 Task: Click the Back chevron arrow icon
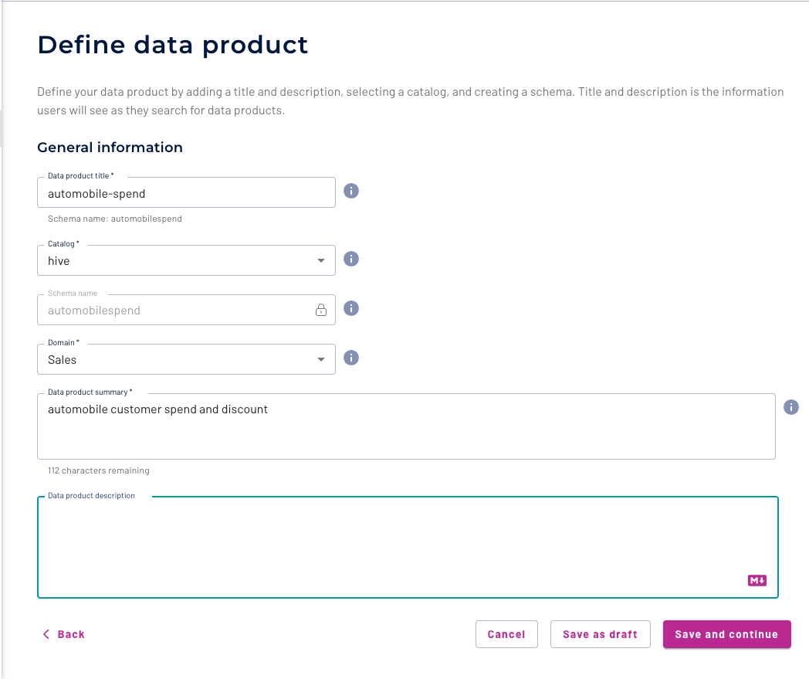pos(46,634)
